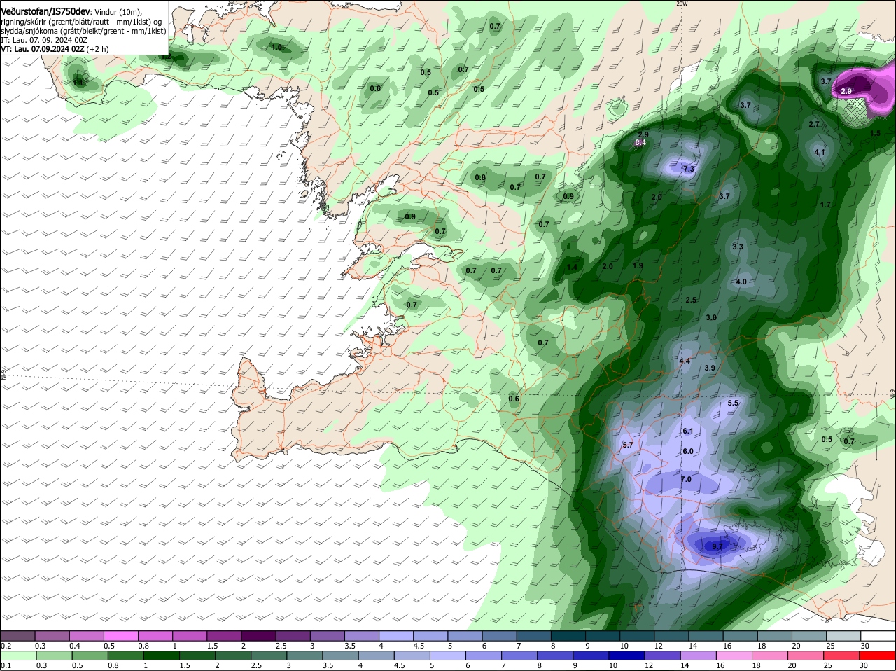Select the bottom-row legend swatch labeled 2.5

point(270,656)
